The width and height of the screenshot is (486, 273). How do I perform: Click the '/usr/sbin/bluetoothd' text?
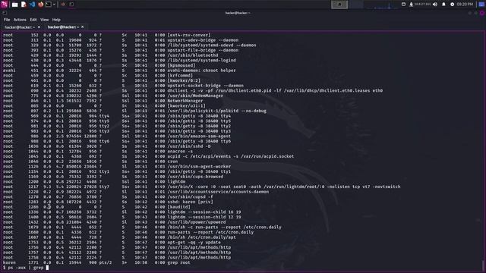coord(193,55)
